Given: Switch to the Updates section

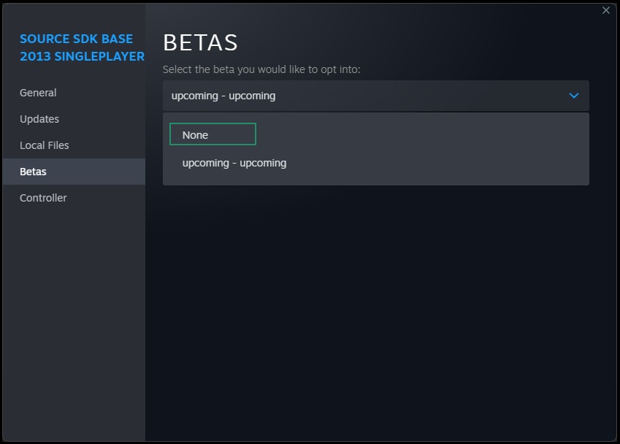Looking at the screenshot, I should (x=39, y=119).
